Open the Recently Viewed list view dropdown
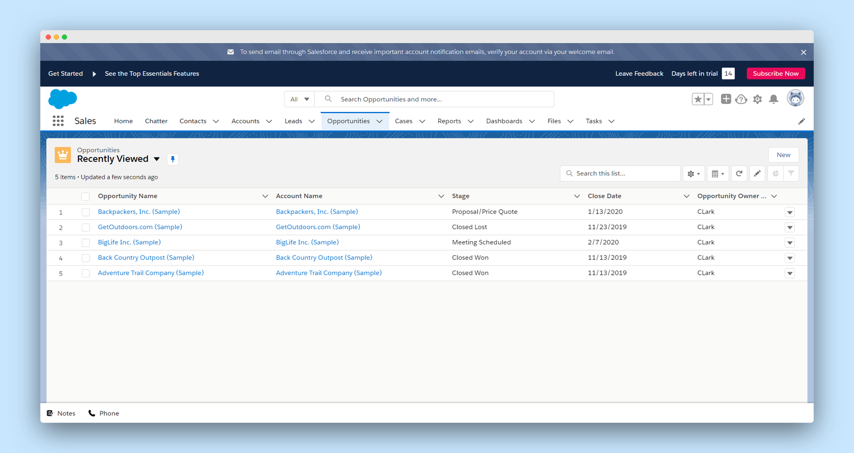 (157, 159)
